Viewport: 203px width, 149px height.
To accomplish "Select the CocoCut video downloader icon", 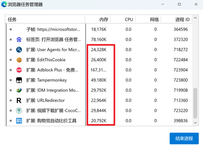I will pos(19,111).
